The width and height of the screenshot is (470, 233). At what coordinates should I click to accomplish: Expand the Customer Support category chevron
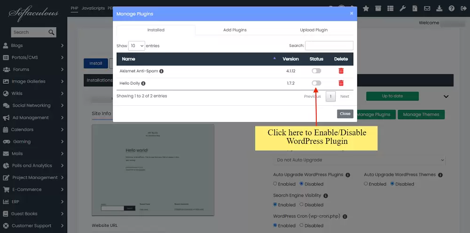[x=62, y=225]
